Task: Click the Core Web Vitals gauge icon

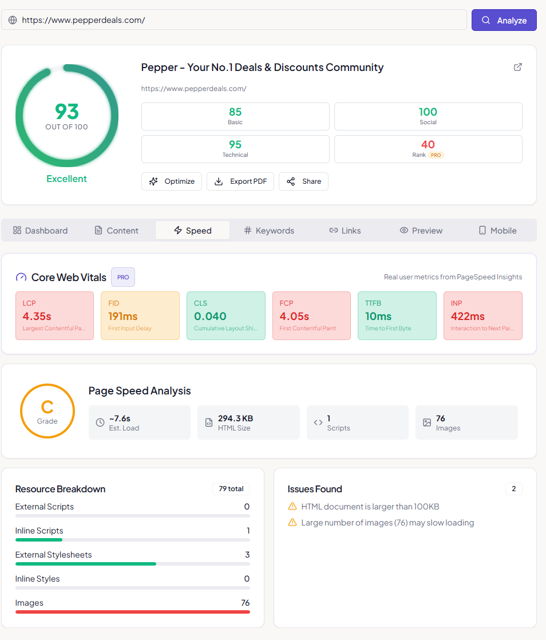Action: click(x=21, y=276)
